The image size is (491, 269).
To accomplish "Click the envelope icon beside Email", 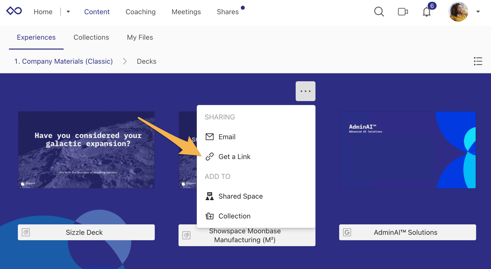I will coord(210,137).
